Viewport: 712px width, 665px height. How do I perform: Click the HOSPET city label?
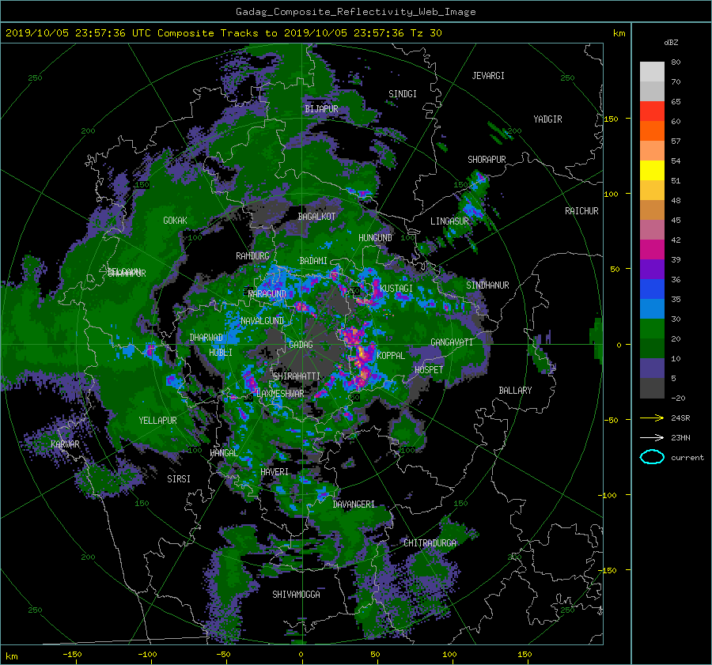click(429, 370)
